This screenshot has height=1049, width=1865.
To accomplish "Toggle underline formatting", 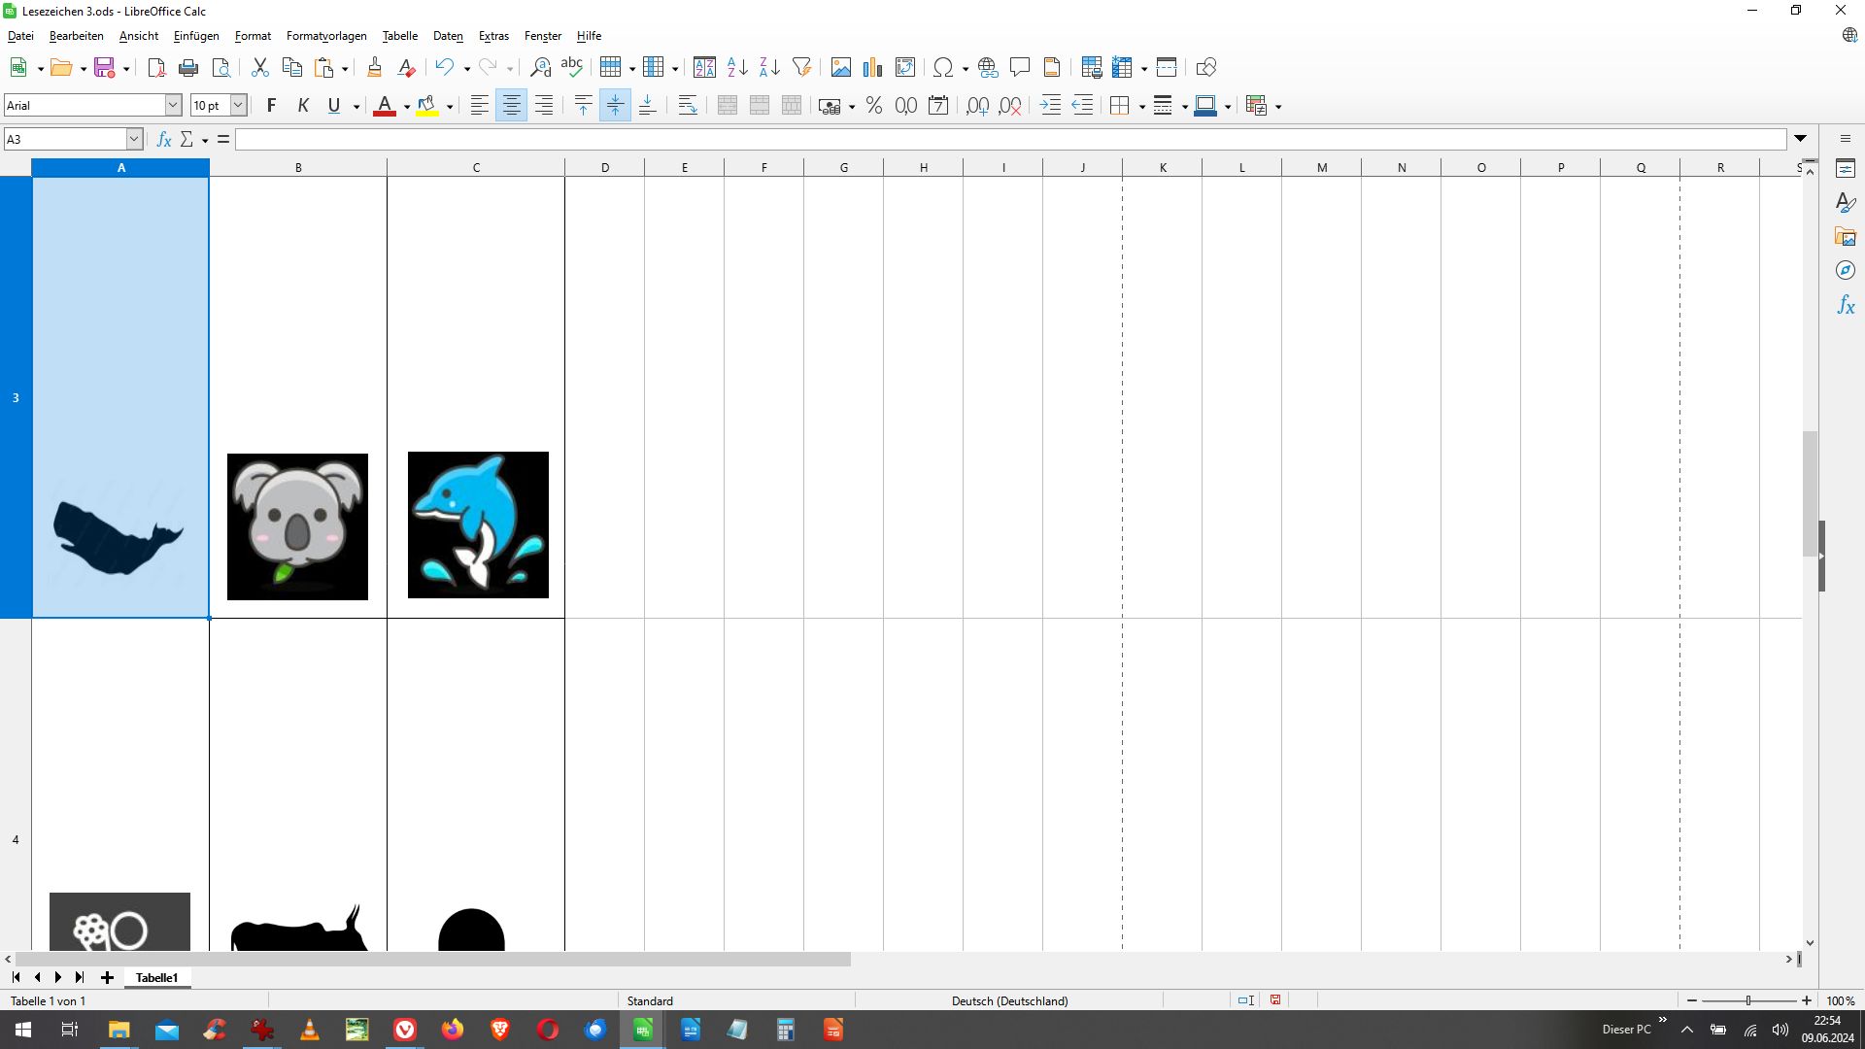I will tap(334, 106).
